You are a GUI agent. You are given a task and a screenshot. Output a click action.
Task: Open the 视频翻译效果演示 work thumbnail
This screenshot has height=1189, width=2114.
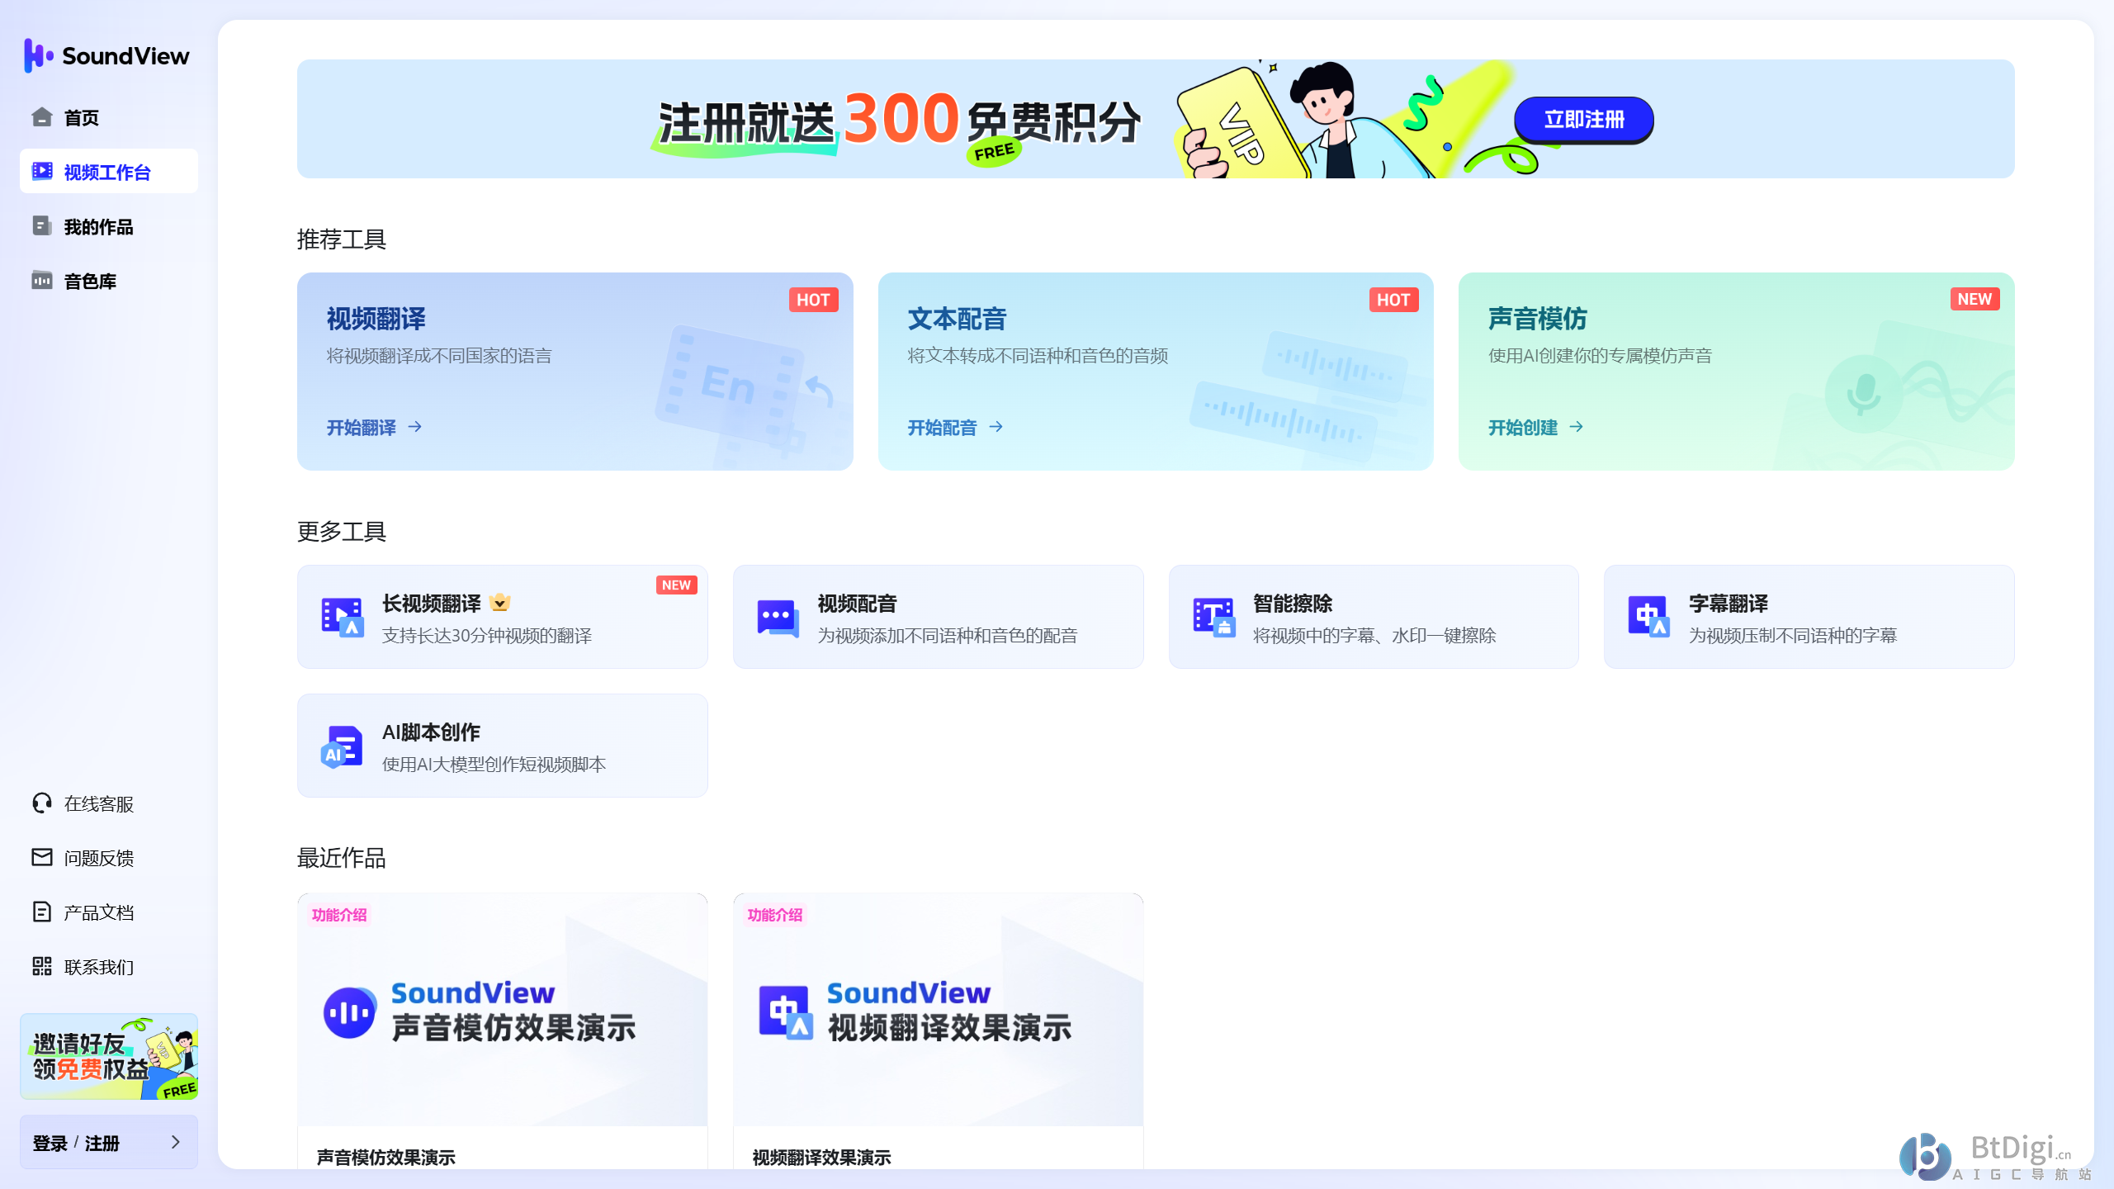[x=939, y=1009]
